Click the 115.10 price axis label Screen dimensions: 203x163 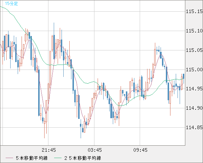pos(194,31)
